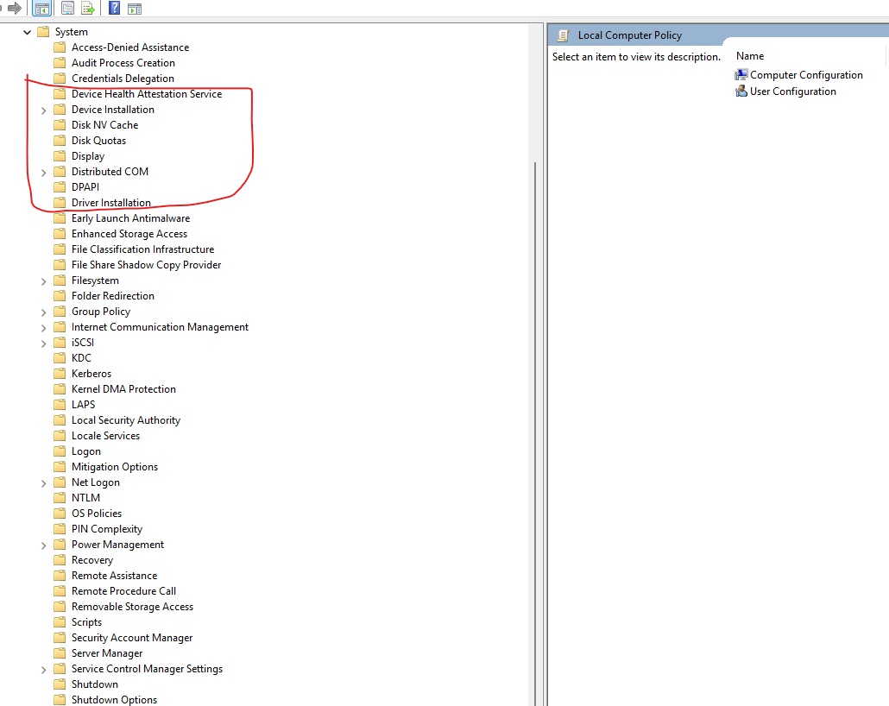Open User Configuration in the right pane
Viewport: 889px width, 706px height.
click(785, 91)
